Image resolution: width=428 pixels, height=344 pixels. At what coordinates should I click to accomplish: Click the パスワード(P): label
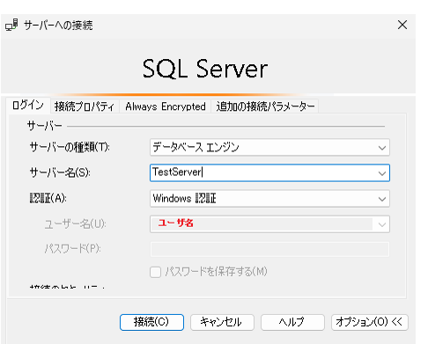tap(73, 249)
